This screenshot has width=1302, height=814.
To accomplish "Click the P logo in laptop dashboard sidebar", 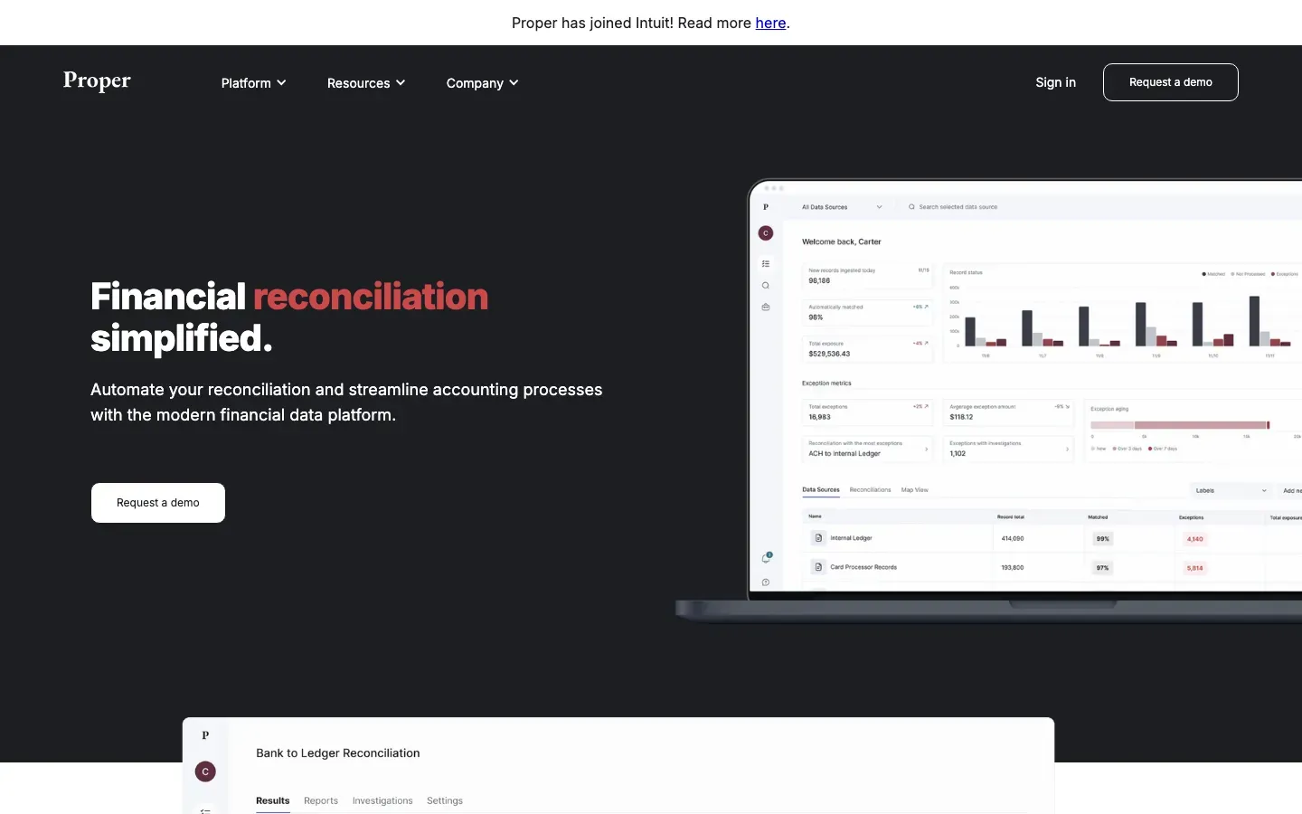I will point(766,207).
